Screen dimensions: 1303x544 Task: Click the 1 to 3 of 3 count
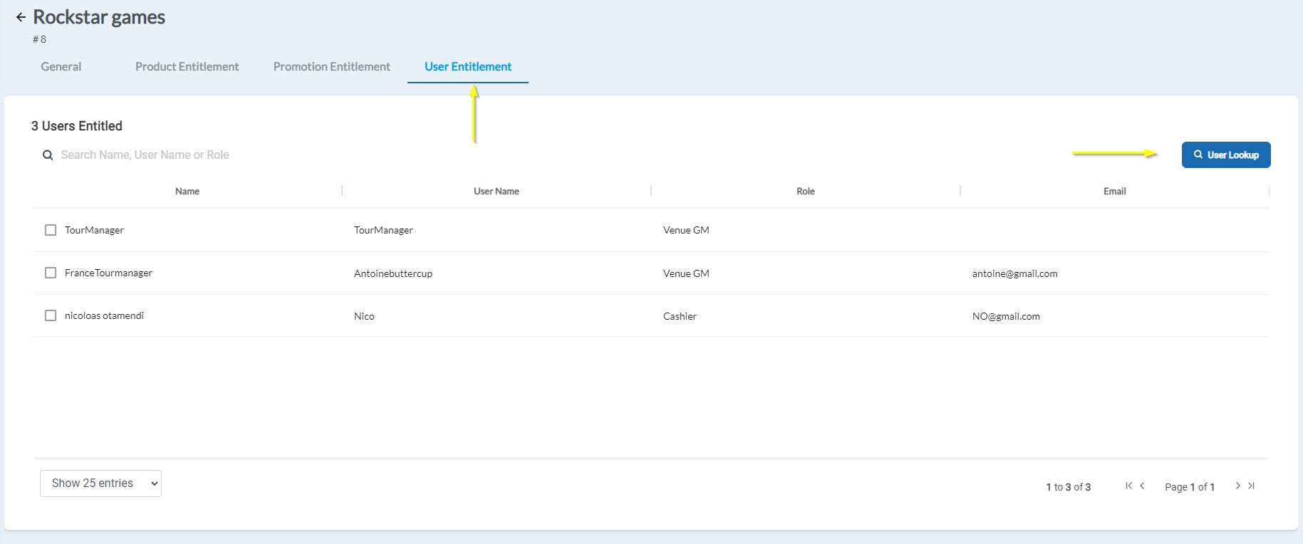tap(1069, 487)
